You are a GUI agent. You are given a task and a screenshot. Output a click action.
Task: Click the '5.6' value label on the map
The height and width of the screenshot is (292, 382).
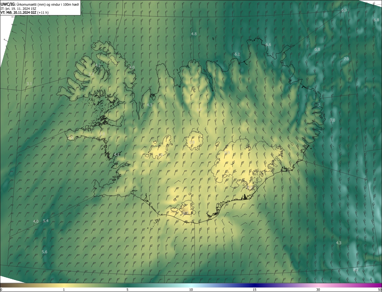(44, 252)
